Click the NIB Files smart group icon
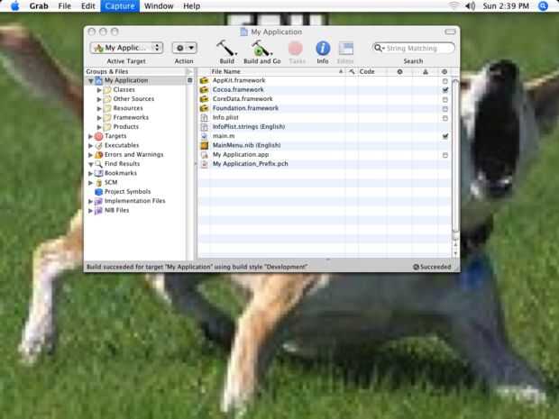The width and height of the screenshot is (559, 419). (99, 210)
